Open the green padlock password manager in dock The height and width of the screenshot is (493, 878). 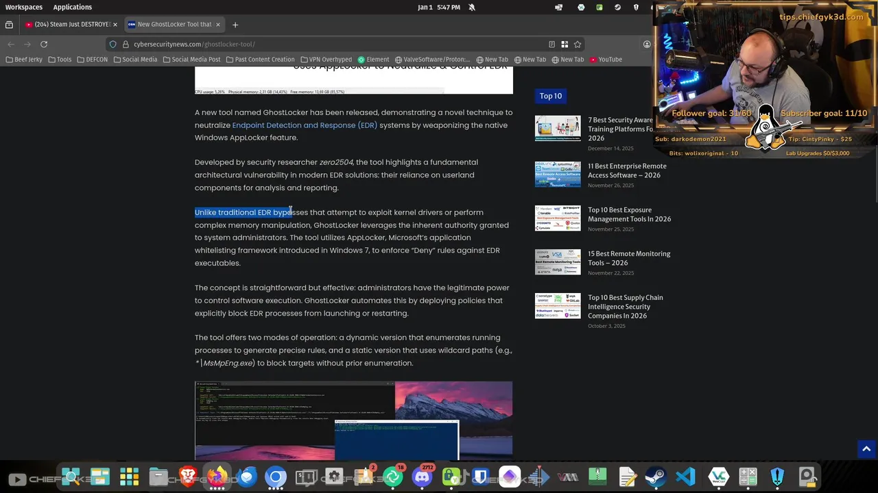point(451,477)
